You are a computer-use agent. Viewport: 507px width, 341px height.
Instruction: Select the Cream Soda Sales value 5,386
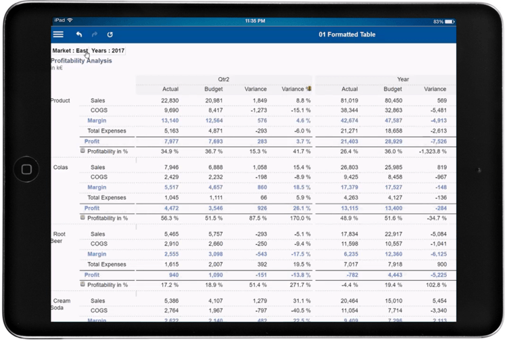point(172,301)
